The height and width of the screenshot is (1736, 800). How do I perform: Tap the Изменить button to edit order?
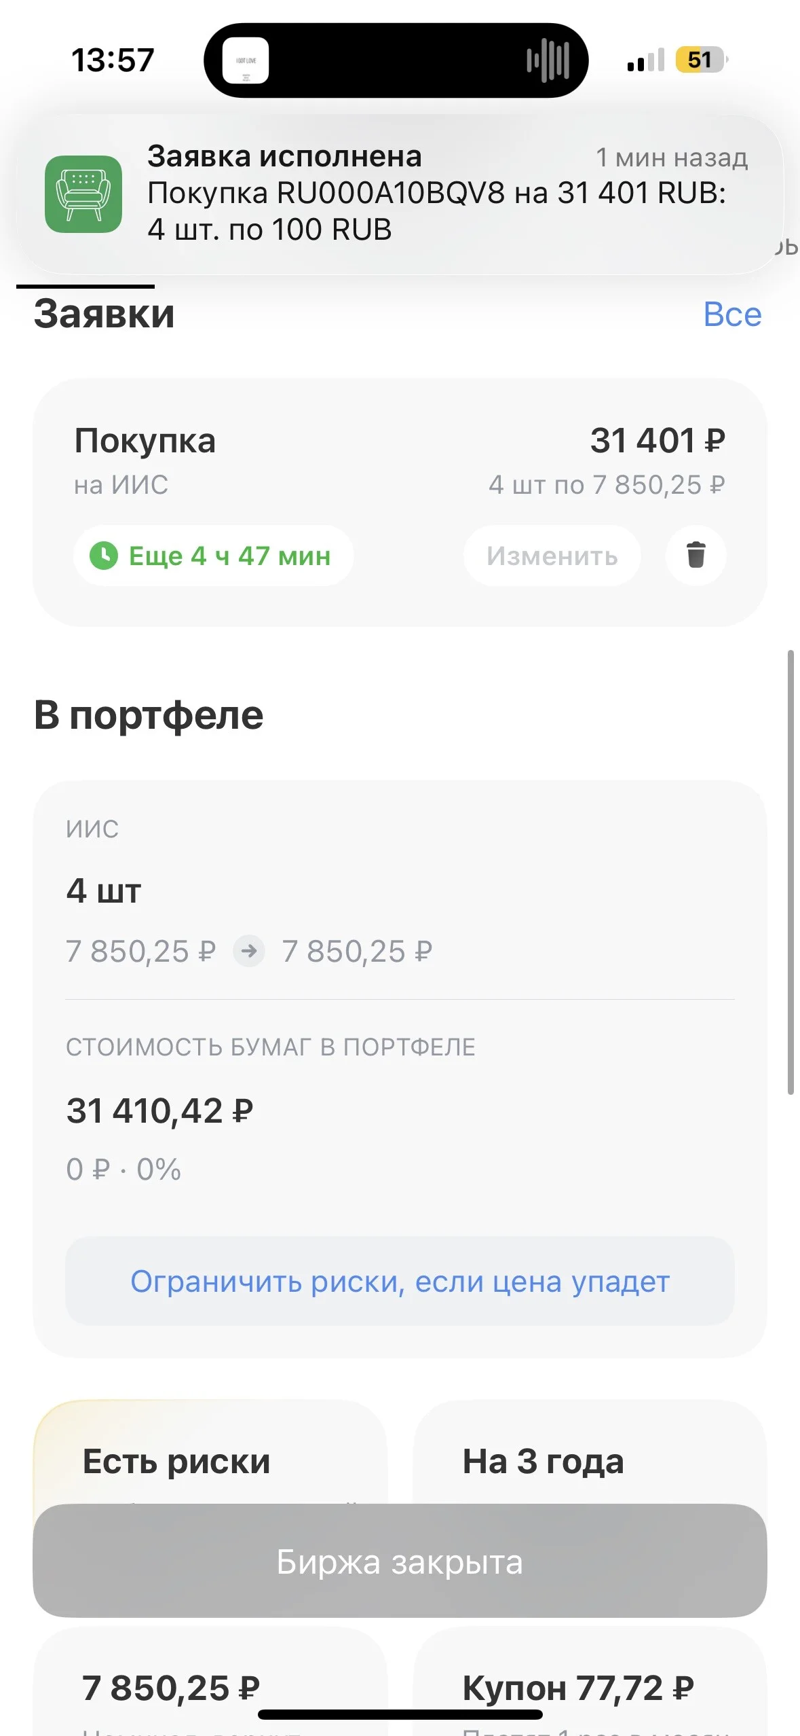pyautogui.click(x=552, y=556)
